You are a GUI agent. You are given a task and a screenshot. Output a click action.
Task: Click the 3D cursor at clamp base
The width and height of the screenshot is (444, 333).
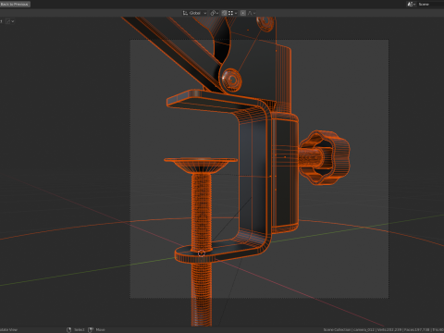(x=201, y=253)
